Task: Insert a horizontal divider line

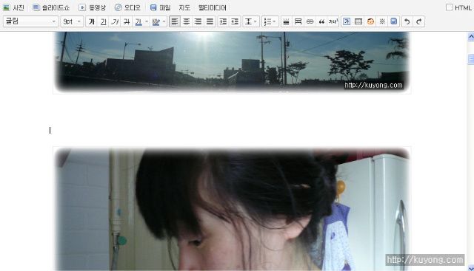Action: [286, 21]
